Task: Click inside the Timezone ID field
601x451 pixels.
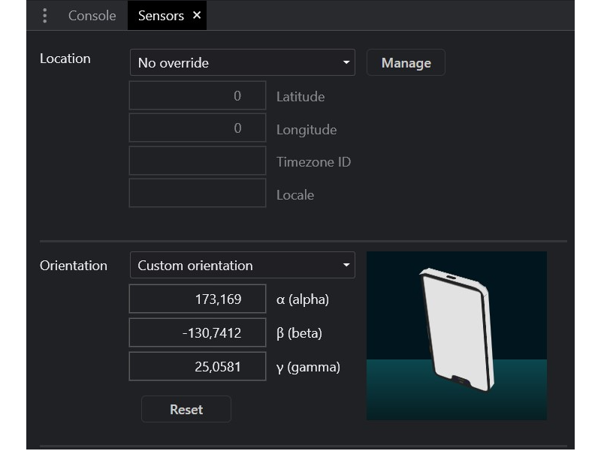Action: pos(197,161)
